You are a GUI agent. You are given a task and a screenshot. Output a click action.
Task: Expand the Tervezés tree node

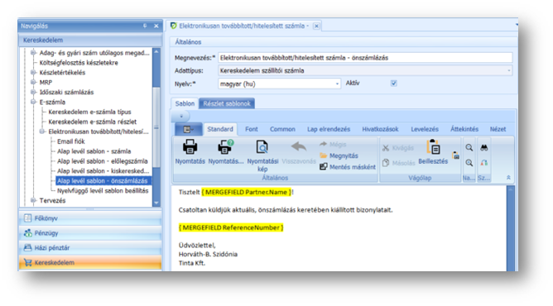click(x=33, y=200)
